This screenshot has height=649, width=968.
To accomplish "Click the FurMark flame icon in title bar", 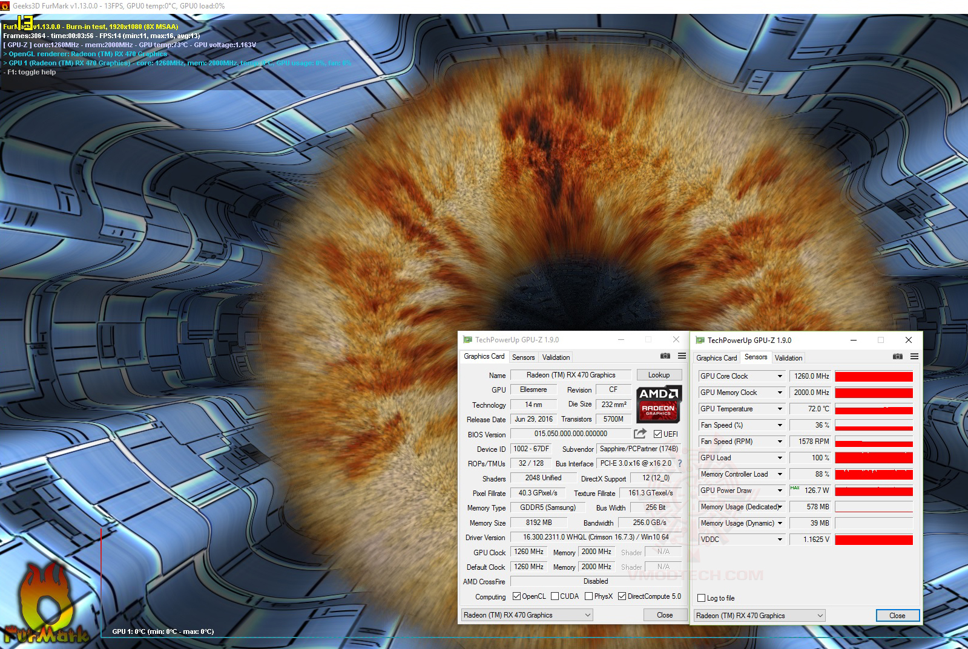I will tap(5, 5).
